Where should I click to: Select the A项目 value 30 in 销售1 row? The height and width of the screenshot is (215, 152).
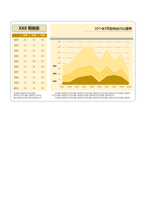coord(25,40)
